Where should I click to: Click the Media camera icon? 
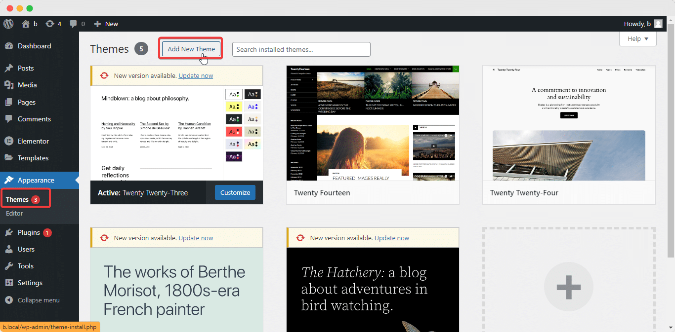(x=9, y=85)
